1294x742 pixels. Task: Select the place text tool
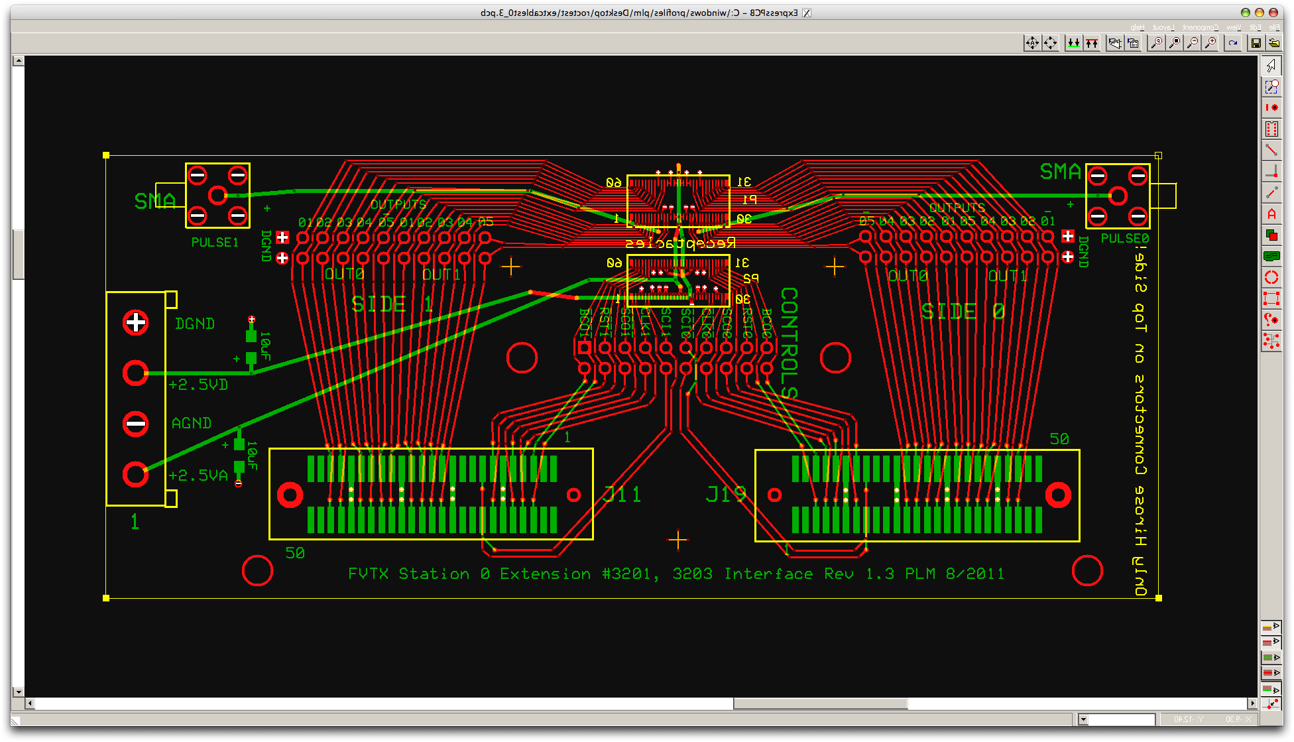pos(1271,214)
